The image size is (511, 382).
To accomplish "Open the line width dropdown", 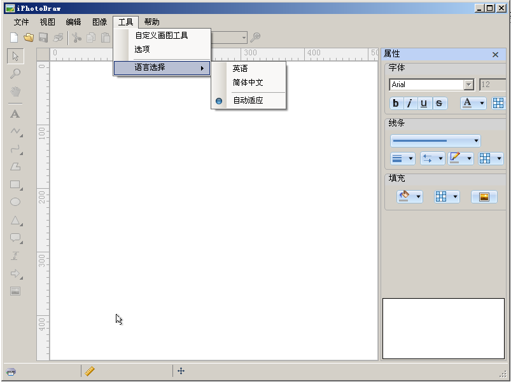I will [402, 159].
